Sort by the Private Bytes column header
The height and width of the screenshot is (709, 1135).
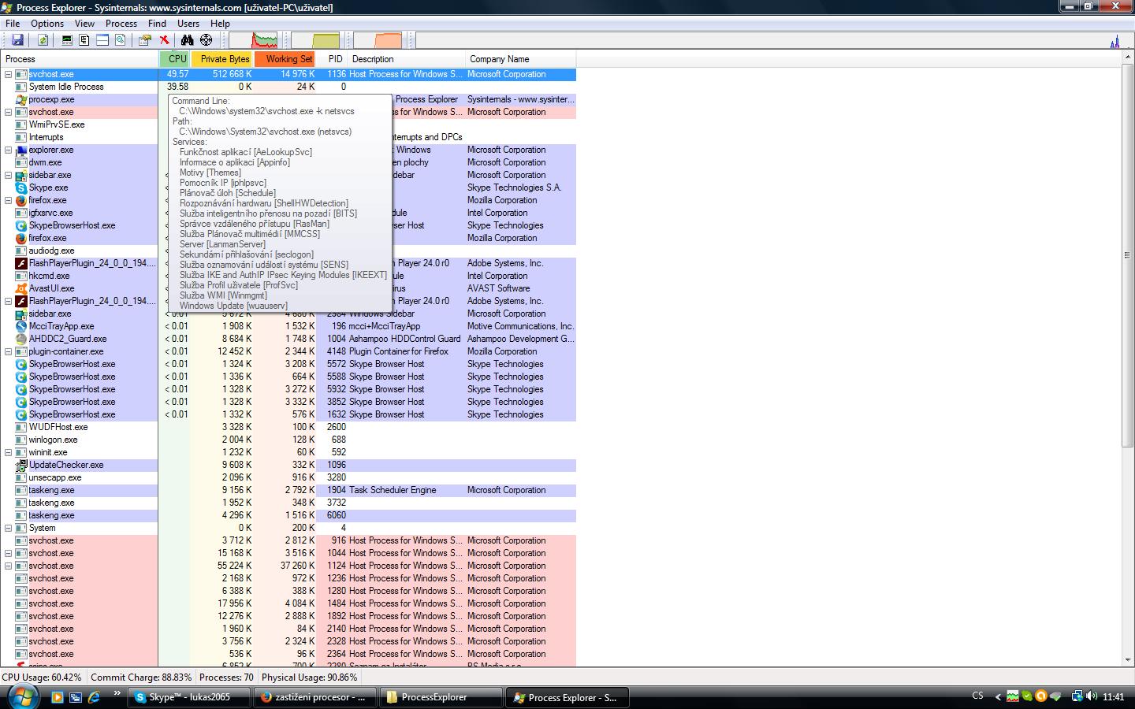click(222, 59)
